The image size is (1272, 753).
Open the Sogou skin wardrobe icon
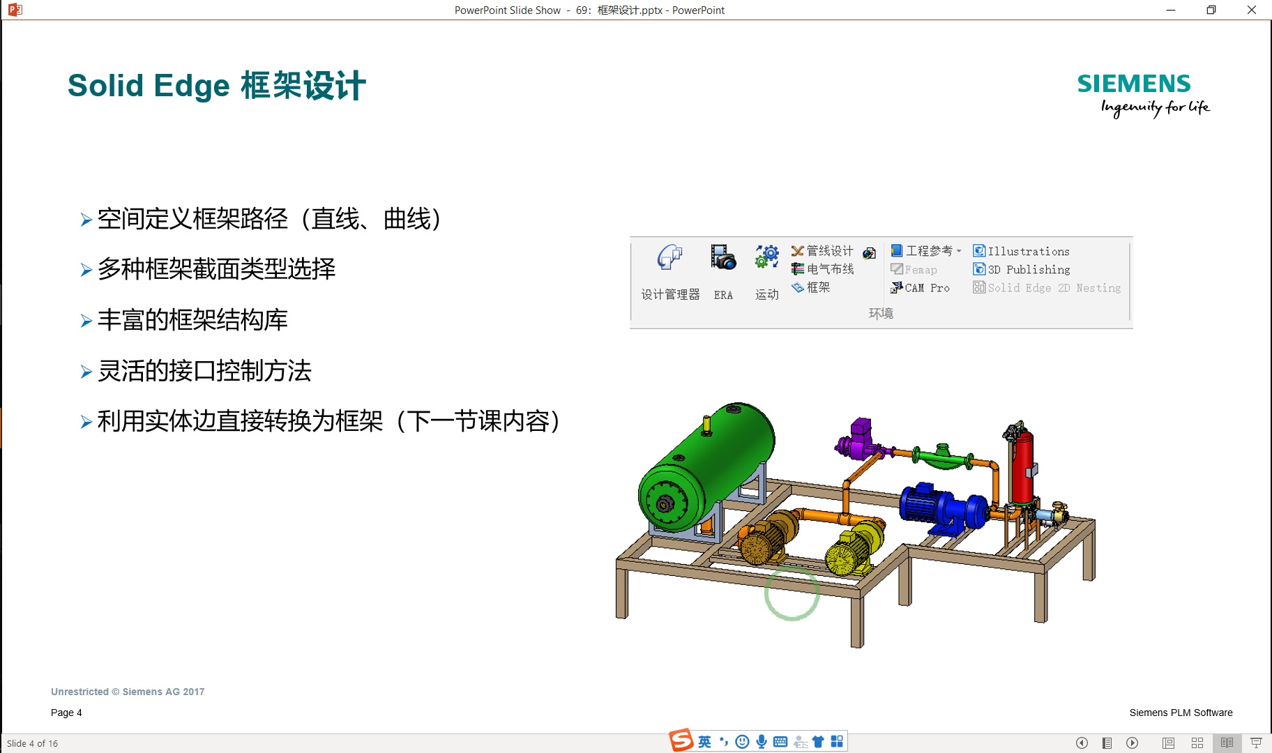point(817,741)
